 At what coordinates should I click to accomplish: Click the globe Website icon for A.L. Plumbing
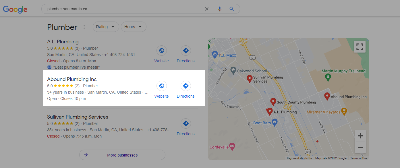click(162, 51)
